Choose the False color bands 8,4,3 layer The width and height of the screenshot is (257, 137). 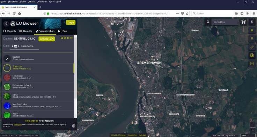pos(38,78)
